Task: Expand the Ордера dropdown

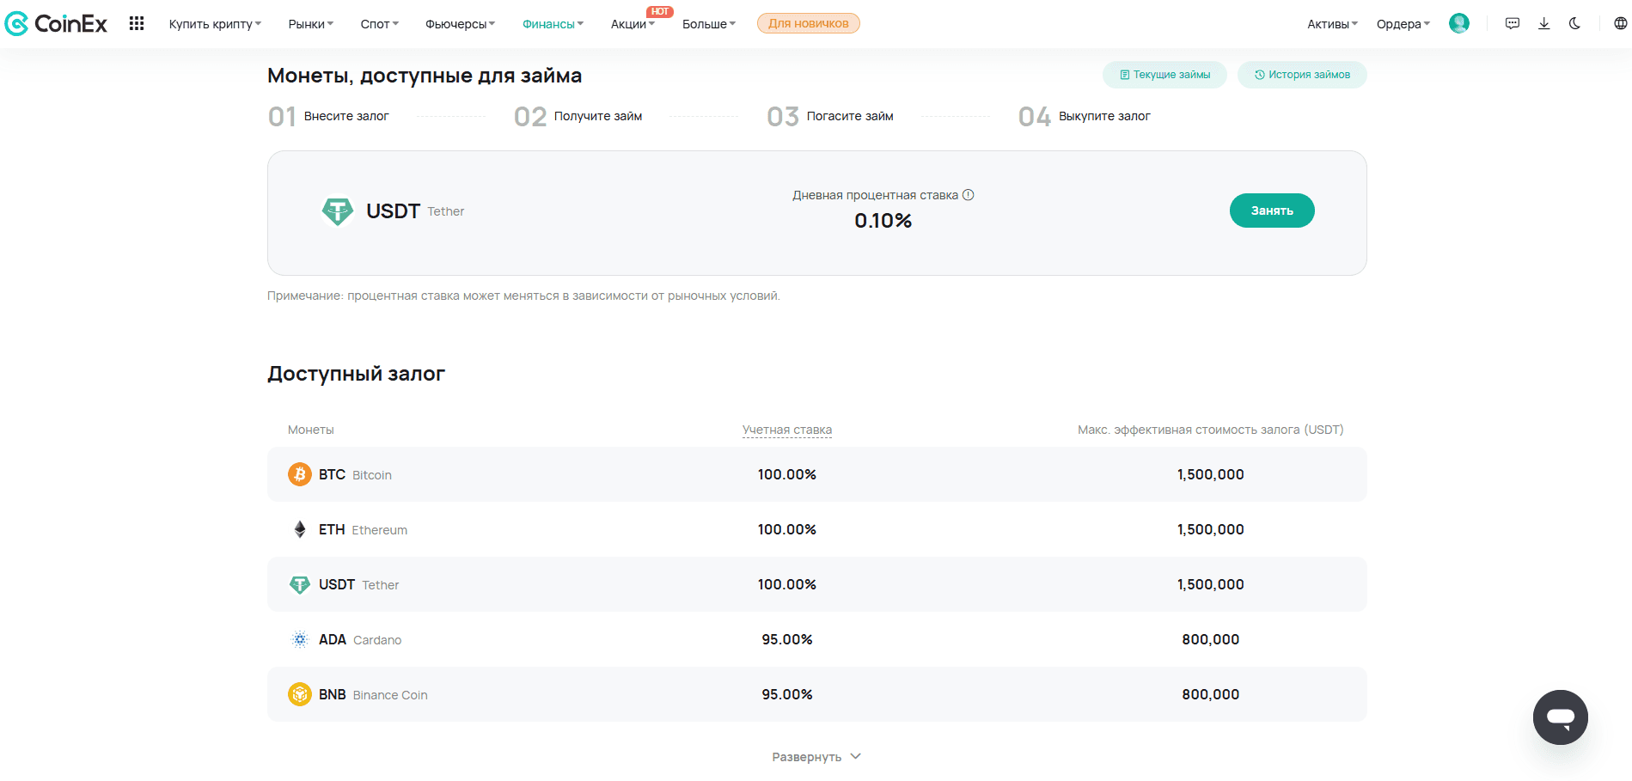Action: (x=1403, y=24)
